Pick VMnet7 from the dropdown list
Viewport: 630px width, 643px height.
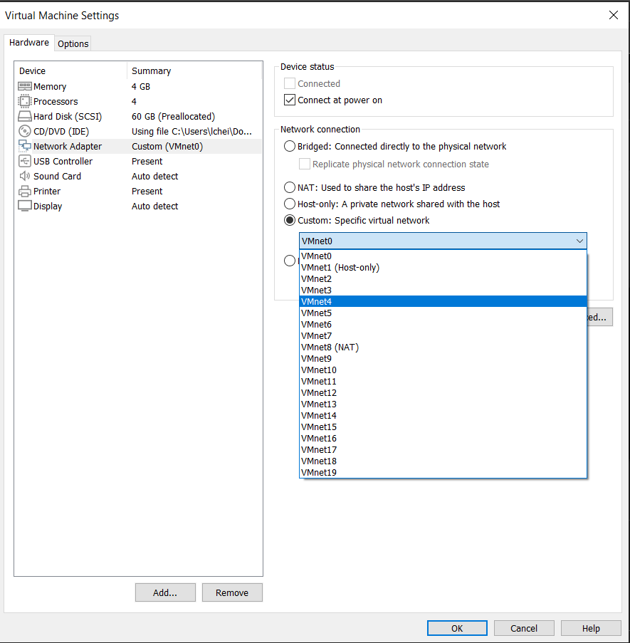click(443, 336)
